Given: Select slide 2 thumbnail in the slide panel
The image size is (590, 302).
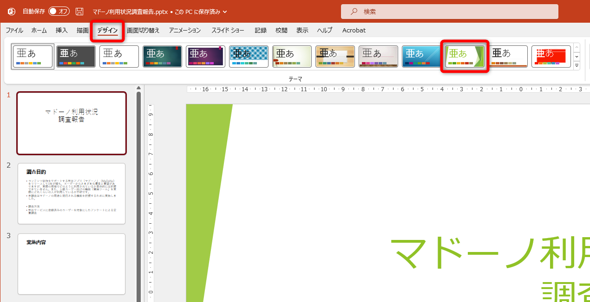Looking at the screenshot, I should (x=71, y=194).
